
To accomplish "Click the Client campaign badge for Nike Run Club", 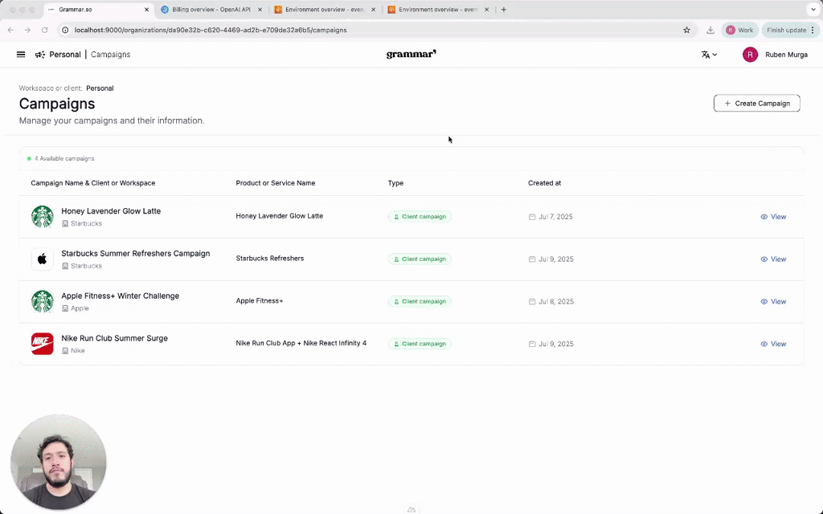I will [x=420, y=344].
